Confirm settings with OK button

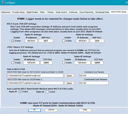pyautogui.click(x=35, y=110)
